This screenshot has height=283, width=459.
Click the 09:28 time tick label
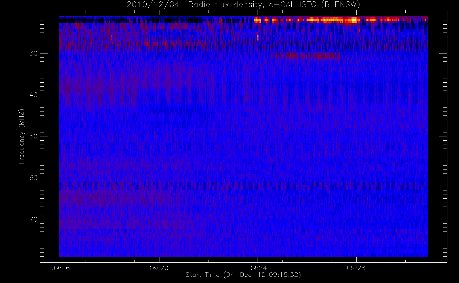356,268
